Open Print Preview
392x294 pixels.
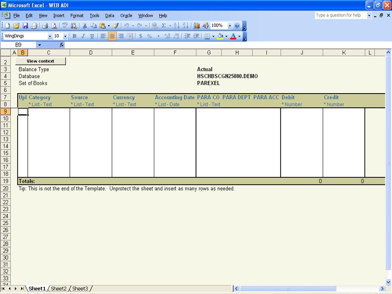[54, 25]
